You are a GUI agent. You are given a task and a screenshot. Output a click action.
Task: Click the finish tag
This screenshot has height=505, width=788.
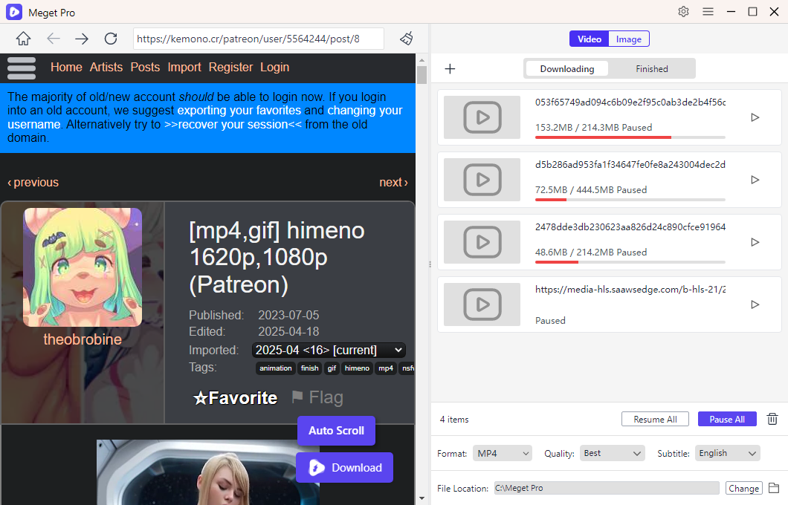(x=309, y=368)
